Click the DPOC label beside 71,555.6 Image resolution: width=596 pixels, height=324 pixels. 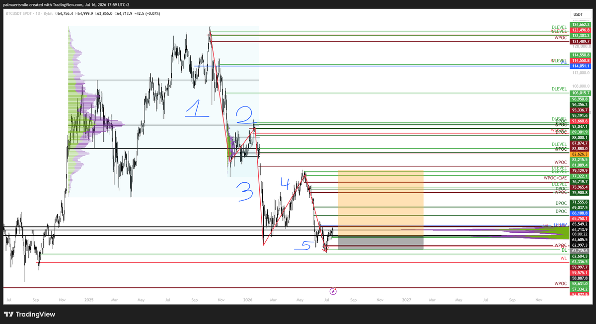tap(561, 203)
